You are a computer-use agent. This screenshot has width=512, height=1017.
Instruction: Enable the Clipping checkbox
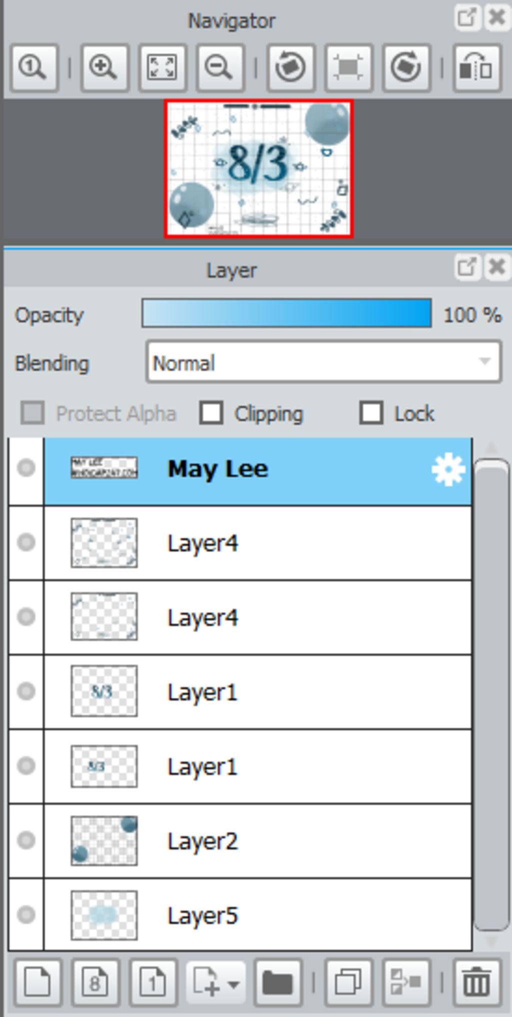(x=211, y=413)
